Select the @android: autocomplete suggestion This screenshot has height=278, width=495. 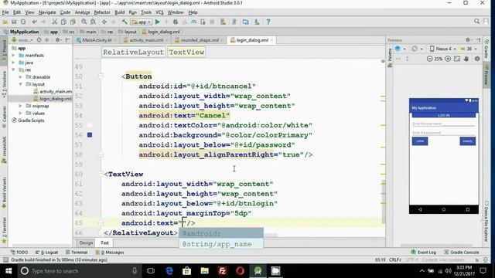(x=221, y=233)
